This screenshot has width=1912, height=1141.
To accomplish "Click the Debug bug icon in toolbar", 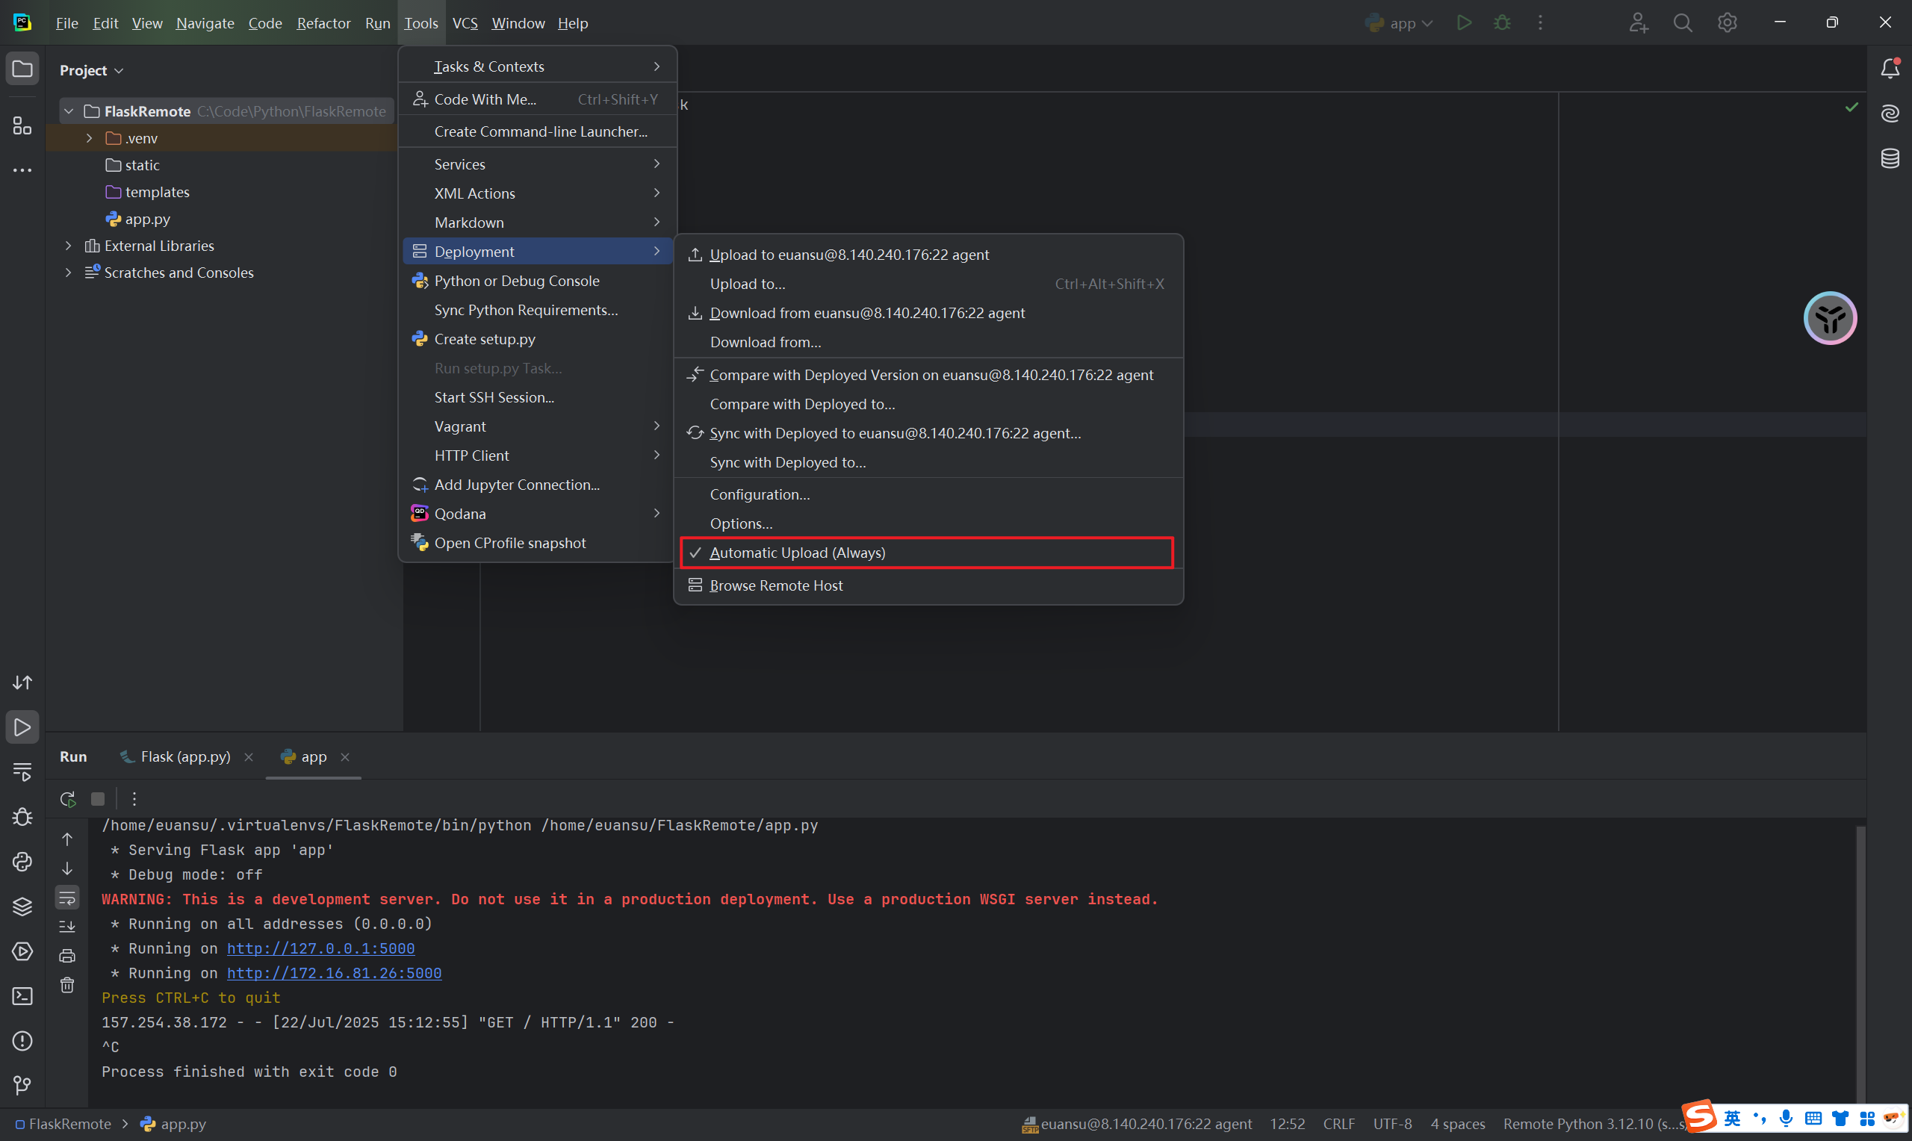I will click(1501, 23).
